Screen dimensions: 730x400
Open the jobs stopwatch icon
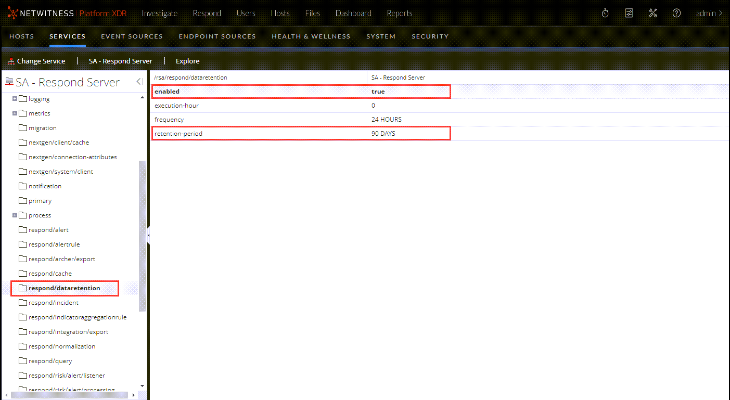(605, 14)
